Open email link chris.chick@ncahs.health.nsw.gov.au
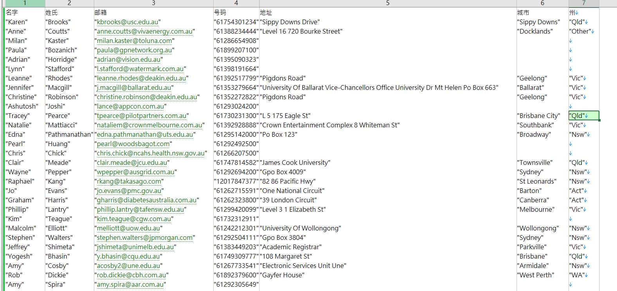 (x=151, y=153)
